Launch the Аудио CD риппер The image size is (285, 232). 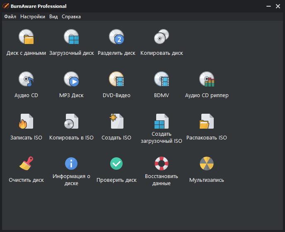206,79
